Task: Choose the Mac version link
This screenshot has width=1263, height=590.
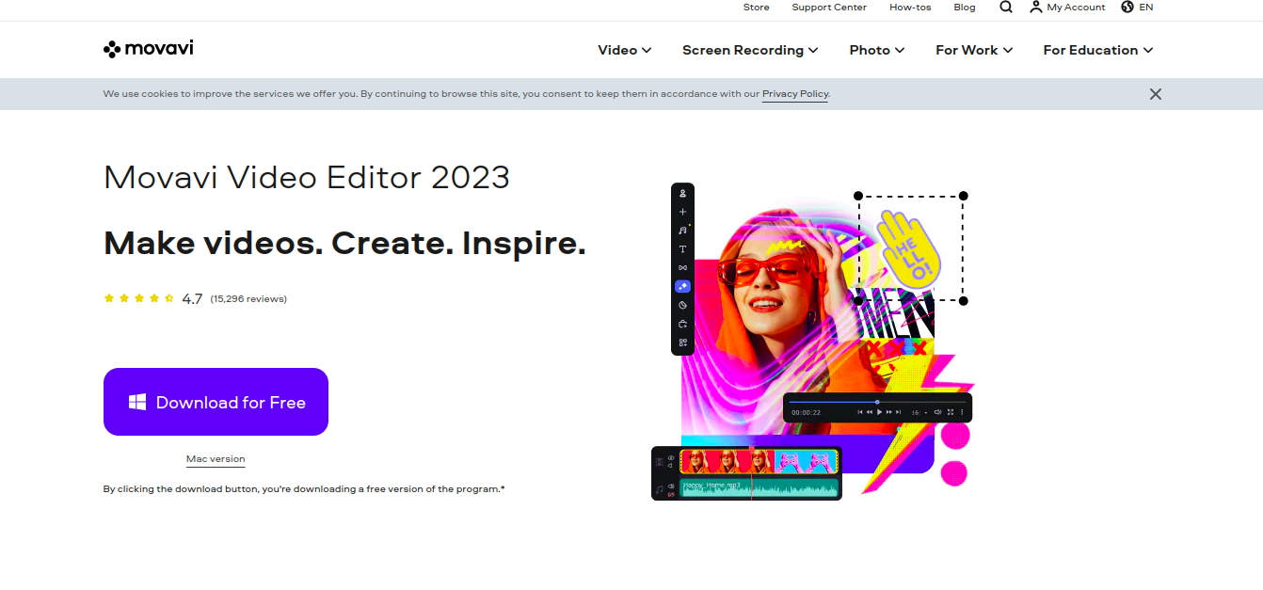Action: pyautogui.click(x=216, y=459)
